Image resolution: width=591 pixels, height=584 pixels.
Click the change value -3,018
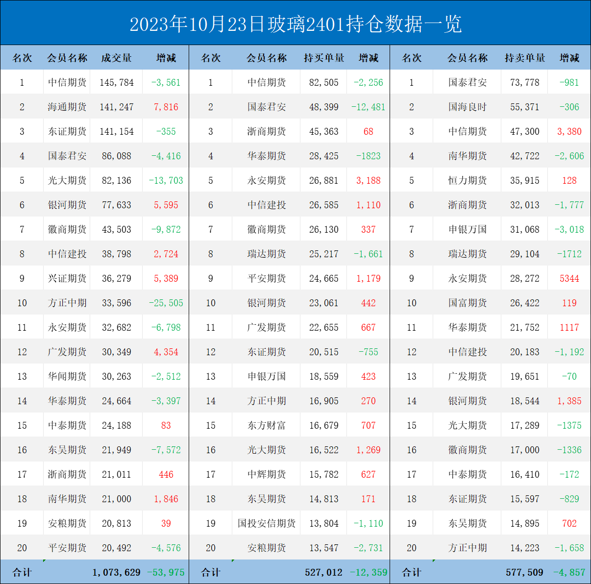click(569, 229)
